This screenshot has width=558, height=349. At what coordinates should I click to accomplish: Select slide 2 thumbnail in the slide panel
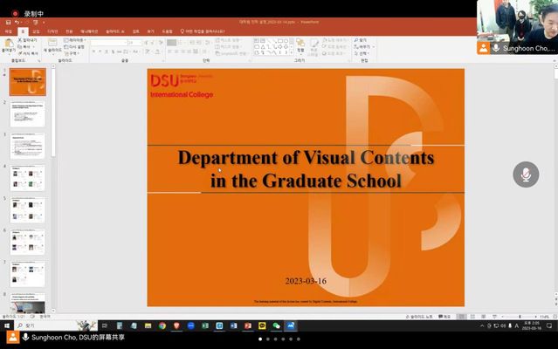[x=27, y=114]
